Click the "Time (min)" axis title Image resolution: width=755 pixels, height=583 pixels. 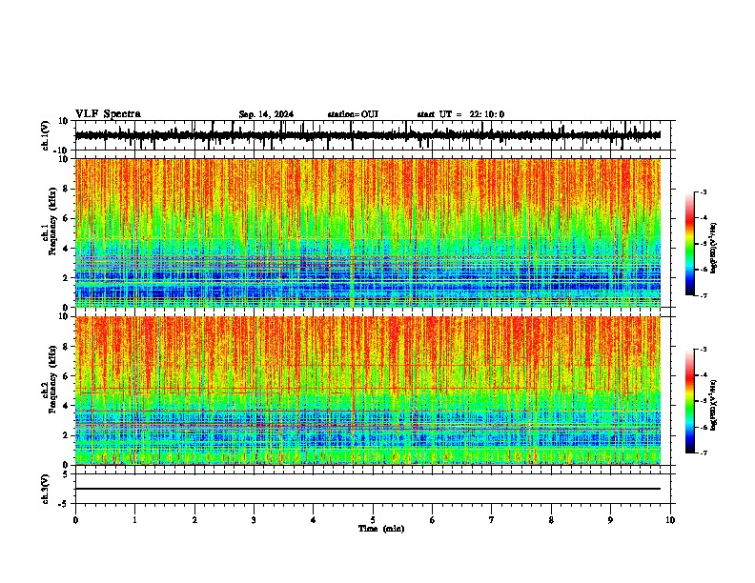click(x=381, y=529)
